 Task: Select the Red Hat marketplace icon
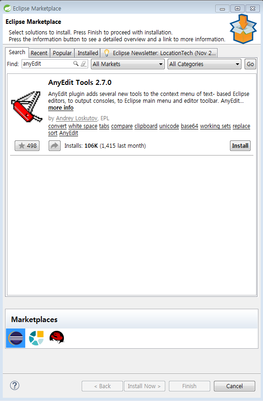click(57, 337)
